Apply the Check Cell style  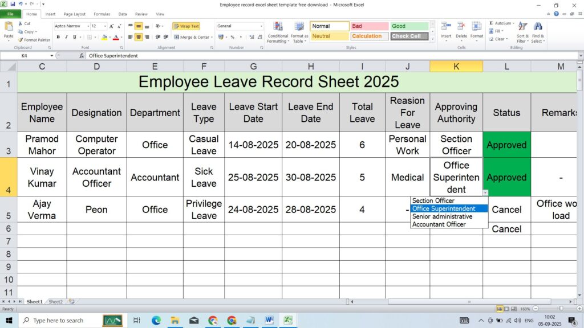pyautogui.click(x=409, y=36)
